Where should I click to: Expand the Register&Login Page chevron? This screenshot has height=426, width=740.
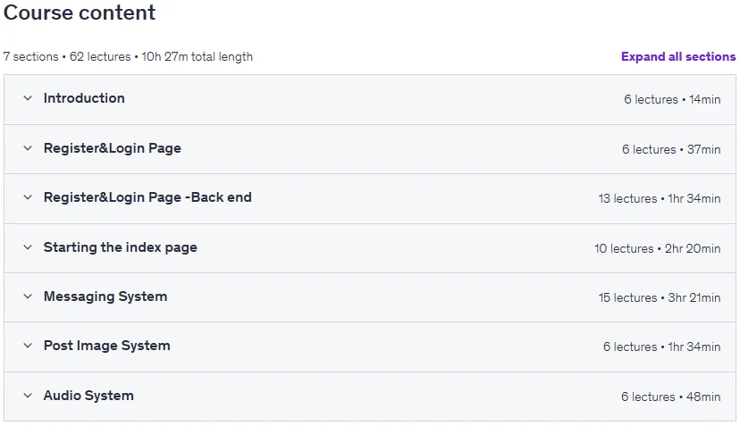28,148
